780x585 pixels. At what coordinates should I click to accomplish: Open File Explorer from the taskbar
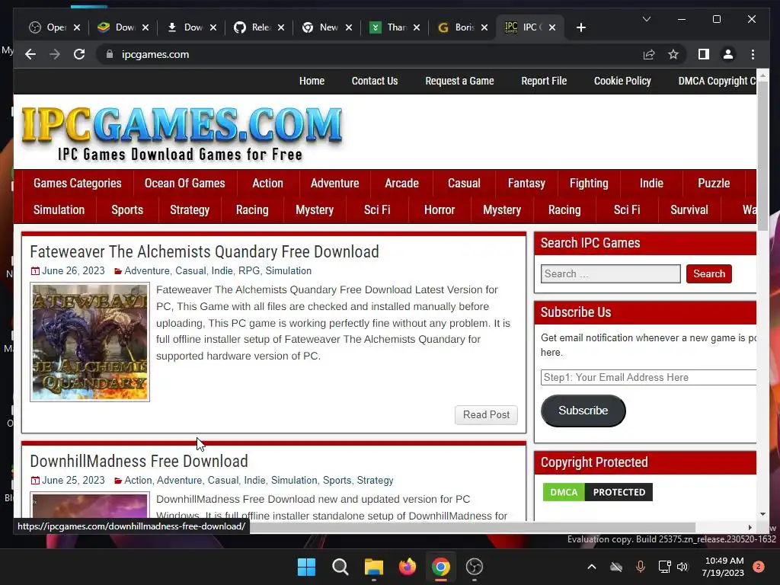(373, 567)
